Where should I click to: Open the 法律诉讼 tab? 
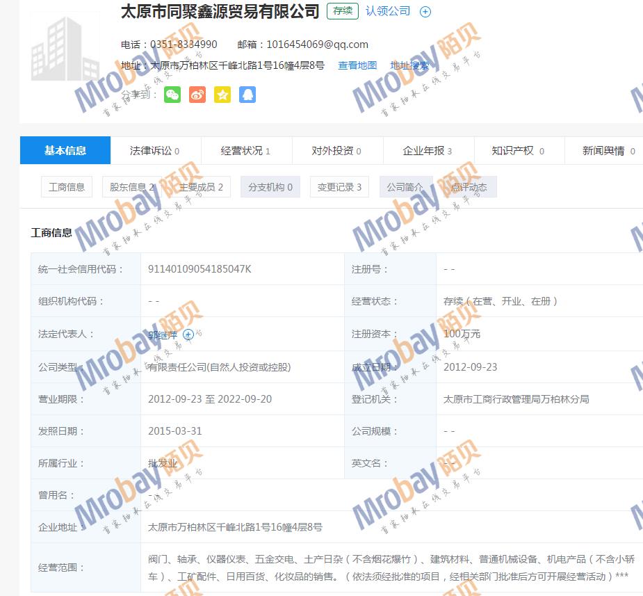pyautogui.click(x=155, y=151)
